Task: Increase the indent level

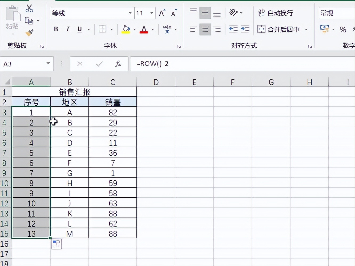Action: 245,29
